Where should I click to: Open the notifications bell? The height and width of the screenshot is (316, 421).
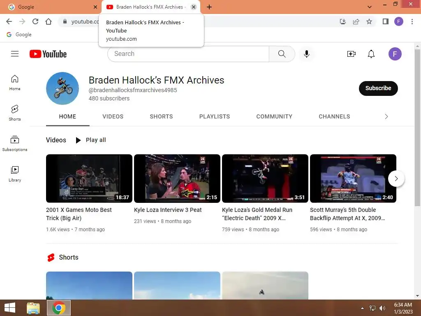(x=371, y=54)
